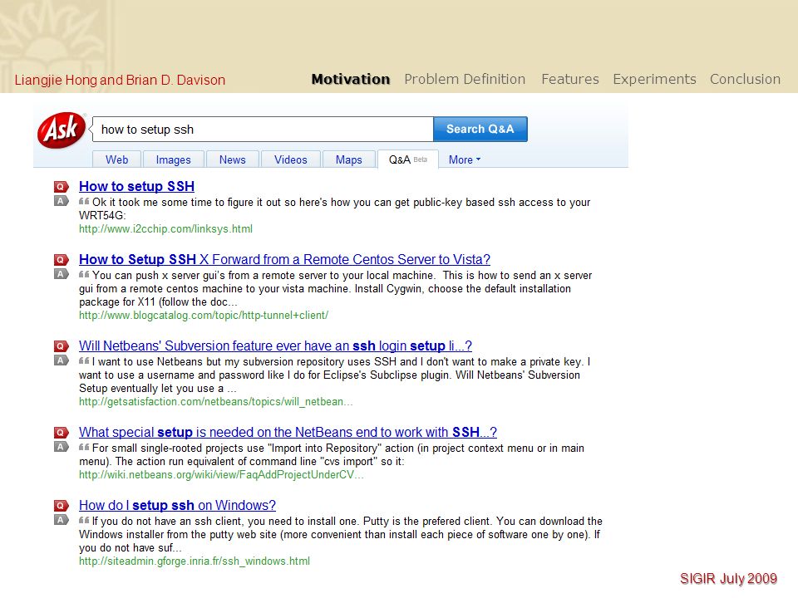The image size is (798, 598).
Task: Open 'What special setup is needed' result link
Action: 288,433
